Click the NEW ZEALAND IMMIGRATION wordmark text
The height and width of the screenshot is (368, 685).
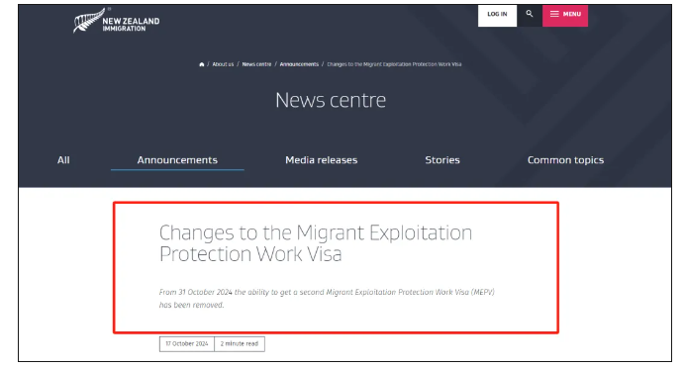point(131,25)
